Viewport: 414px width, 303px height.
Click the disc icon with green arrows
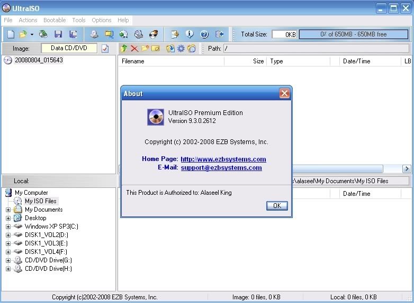coord(123,34)
